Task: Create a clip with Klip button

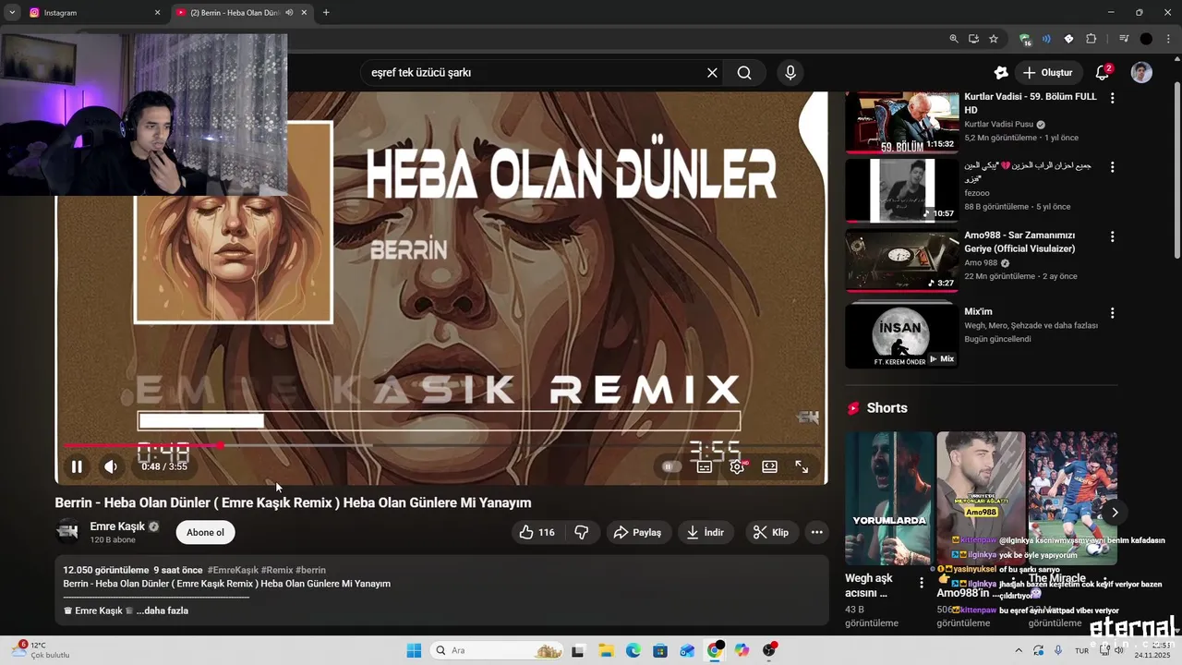Action: tap(771, 532)
